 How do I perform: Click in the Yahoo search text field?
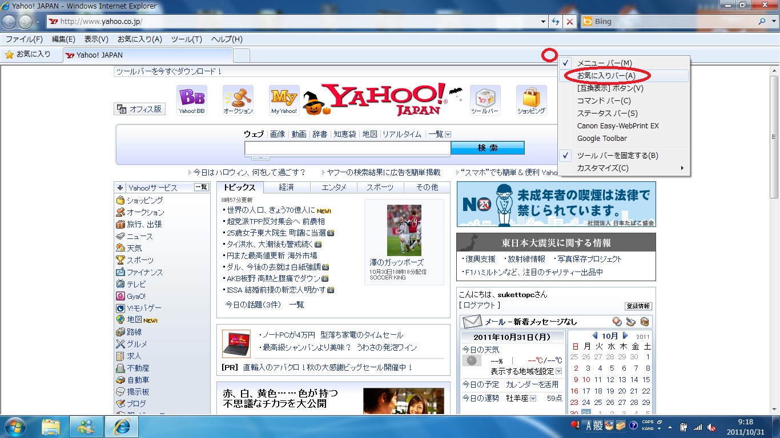348,148
